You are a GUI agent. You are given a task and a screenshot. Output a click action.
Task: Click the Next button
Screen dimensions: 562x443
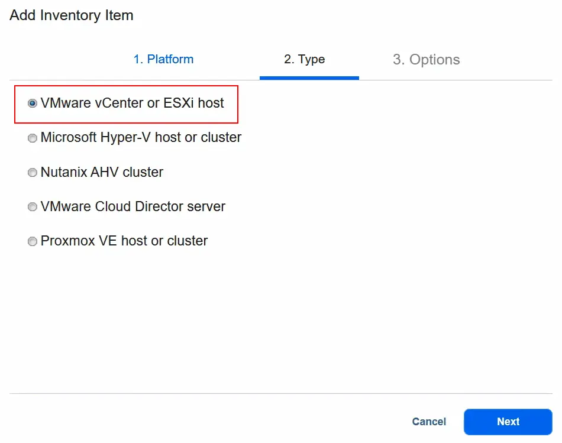point(508,422)
